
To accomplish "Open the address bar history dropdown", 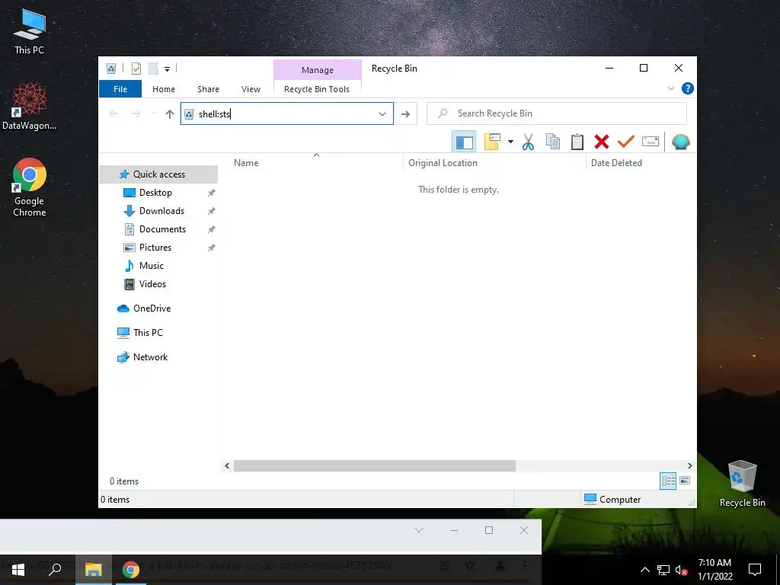I will [382, 114].
